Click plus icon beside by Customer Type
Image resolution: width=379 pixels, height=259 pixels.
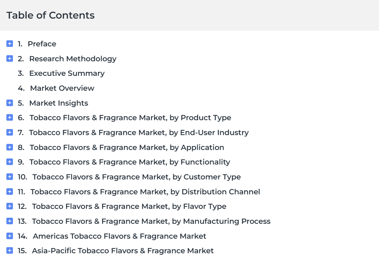[x=10, y=177]
